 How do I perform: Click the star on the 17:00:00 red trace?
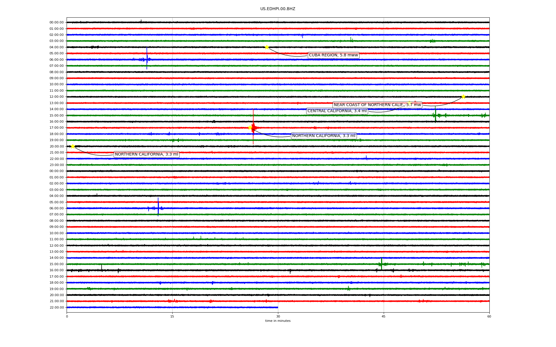pyautogui.click(x=250, y=128)
